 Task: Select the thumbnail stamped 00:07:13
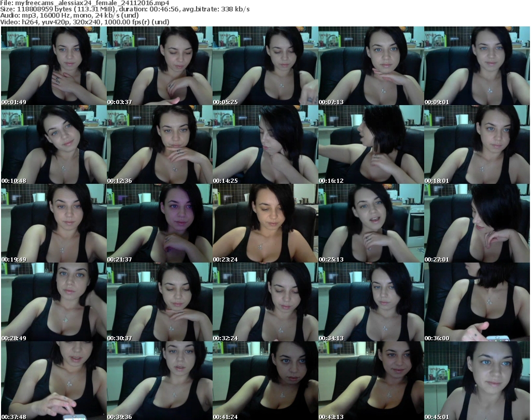pyautogui.click(x=371, y=66)
